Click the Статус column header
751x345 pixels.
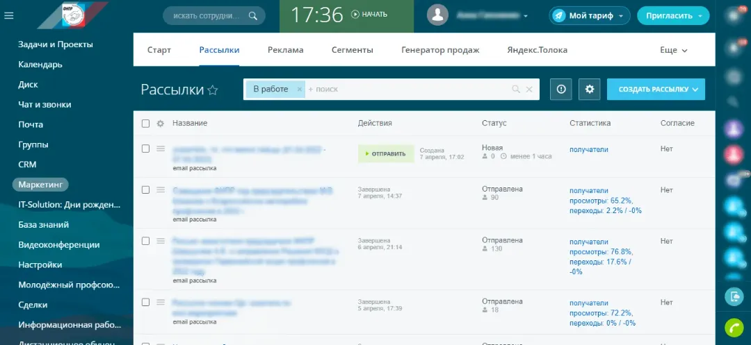click(494, 124)
